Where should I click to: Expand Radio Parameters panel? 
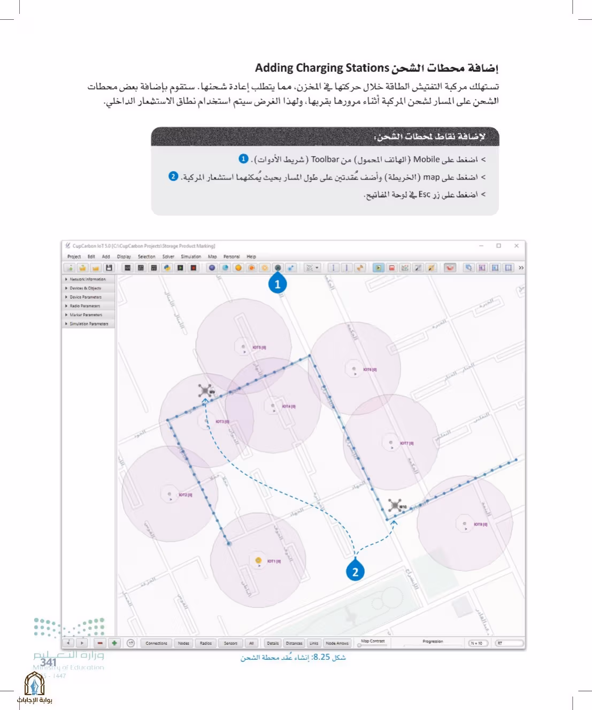88,306
